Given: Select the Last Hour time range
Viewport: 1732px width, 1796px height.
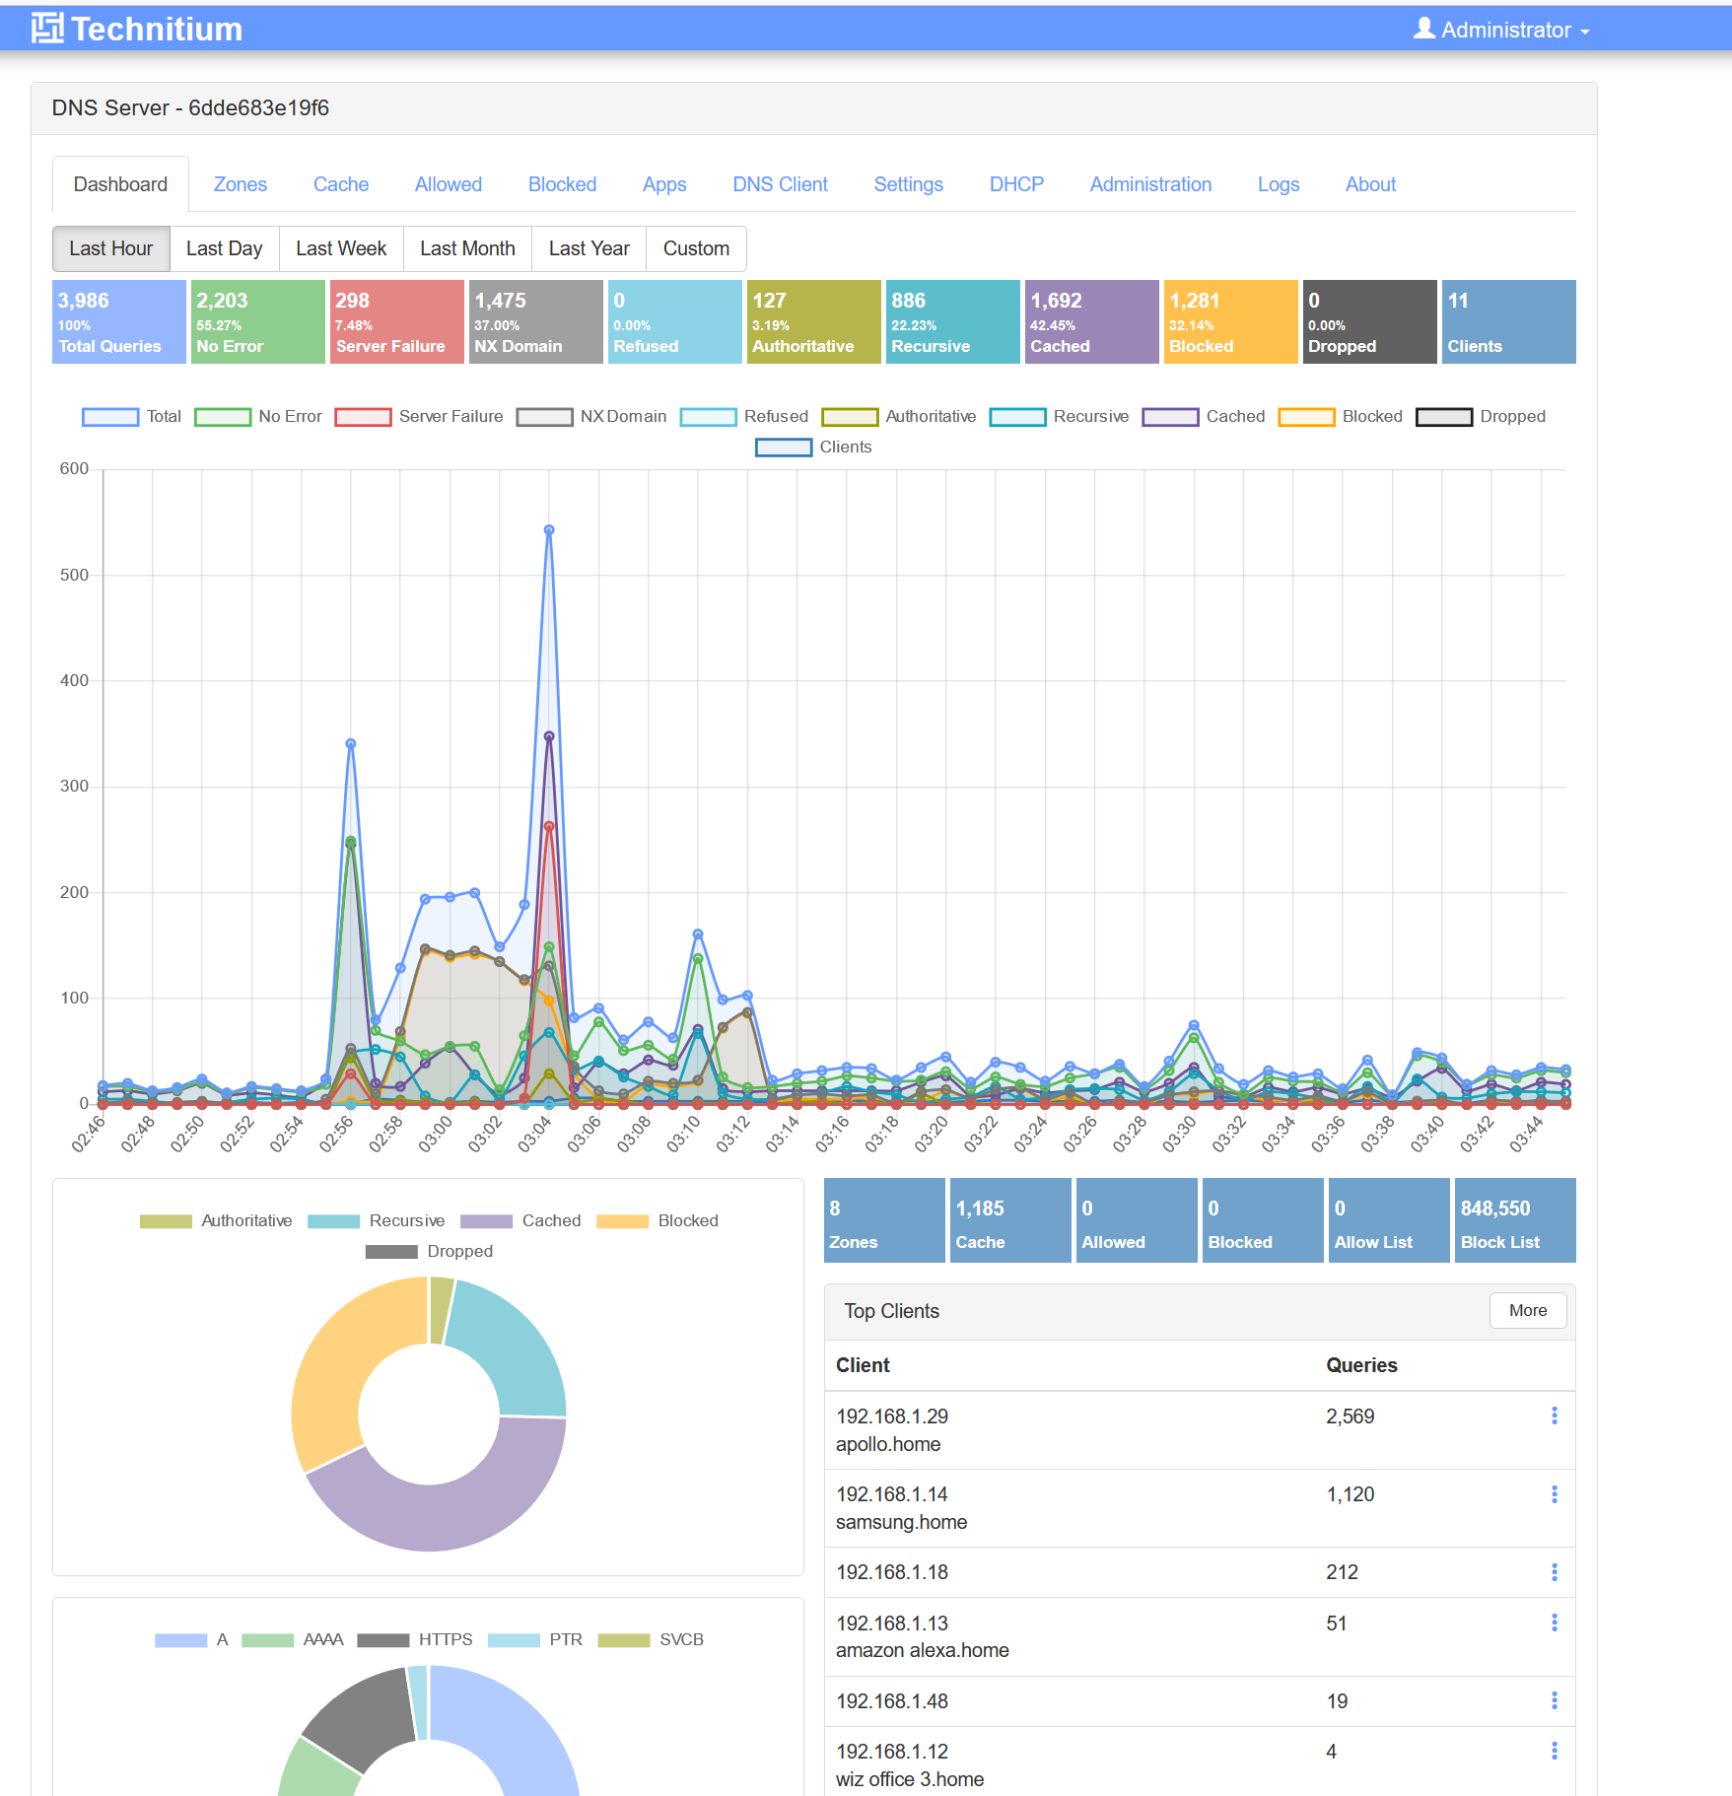Looking at the screenshot, I should [x=111, y=248].
